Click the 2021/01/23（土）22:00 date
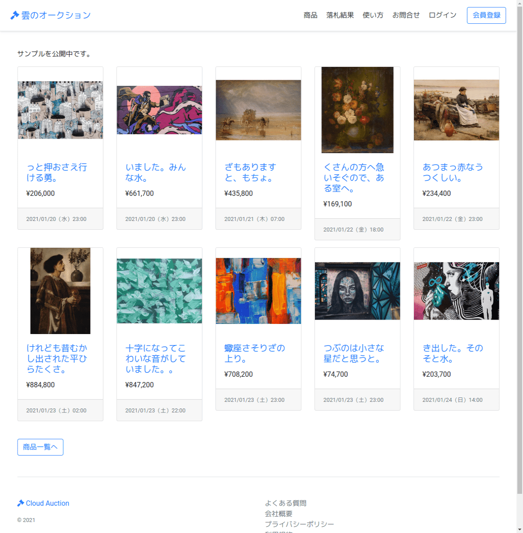Viewport: 523px width, 533px height. coord(155,411)
